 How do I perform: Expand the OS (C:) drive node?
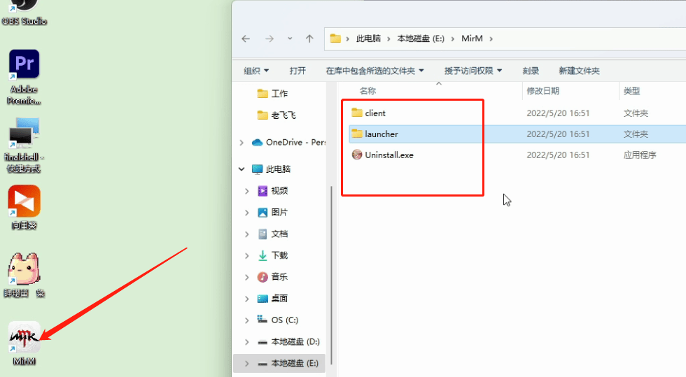click(246, 320)
